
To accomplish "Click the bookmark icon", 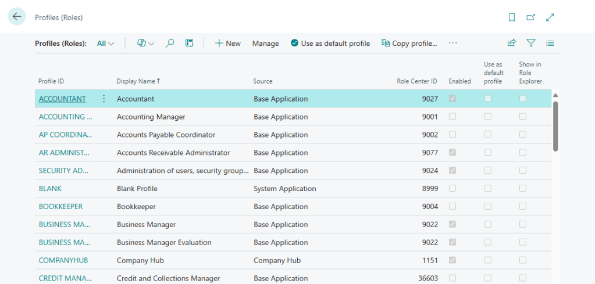I will pos(512,17).
